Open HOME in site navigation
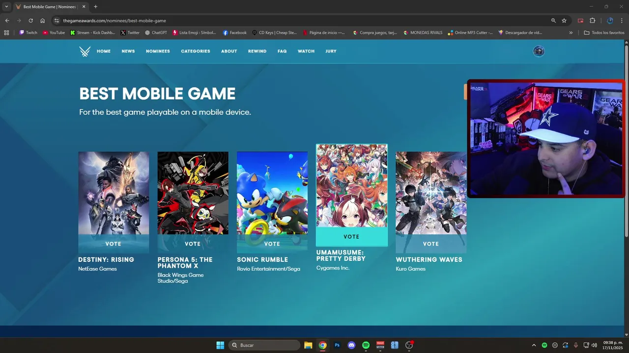The image size is (629, 353). tap(104, 51)
